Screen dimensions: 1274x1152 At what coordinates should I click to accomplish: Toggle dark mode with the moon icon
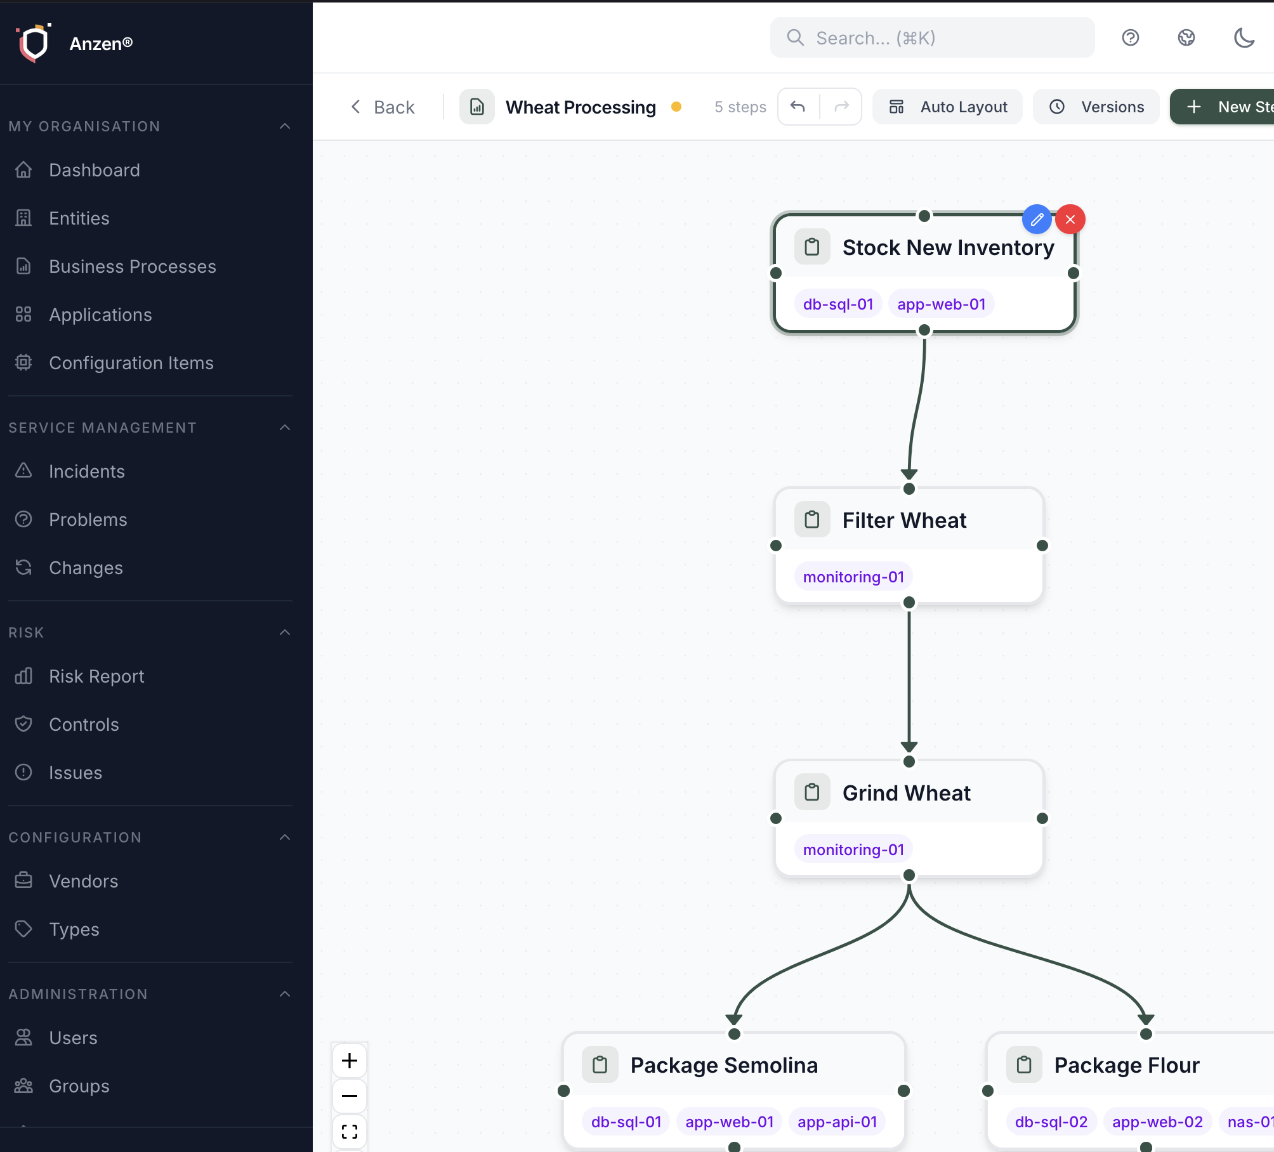1244,38
